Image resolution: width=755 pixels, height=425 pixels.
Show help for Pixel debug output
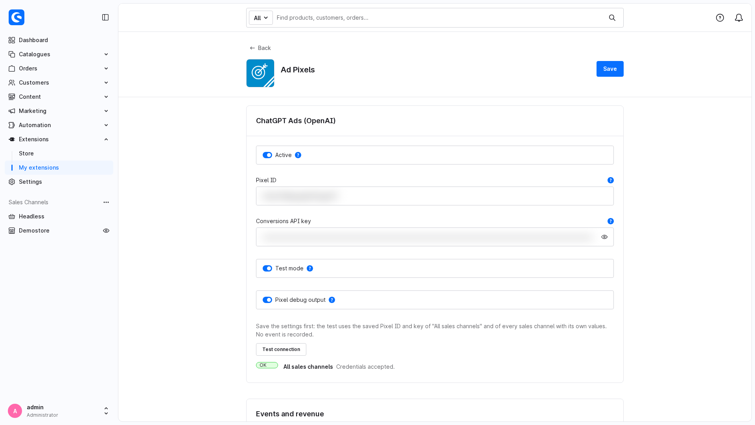tap(332, 300)
